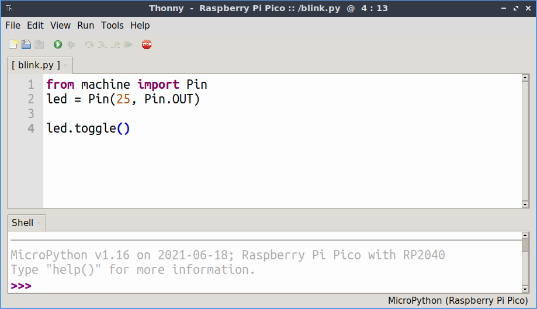Viewport: 537px width, 309px height.
Task: Click the Save file toolbar icon
Action: pos(39,44)
